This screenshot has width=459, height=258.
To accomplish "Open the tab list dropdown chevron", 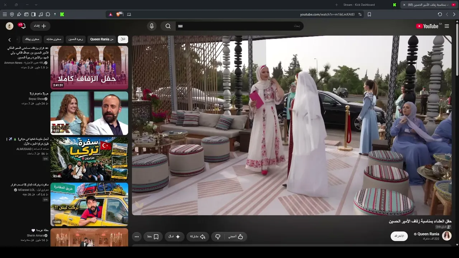I will click(36, 5).
